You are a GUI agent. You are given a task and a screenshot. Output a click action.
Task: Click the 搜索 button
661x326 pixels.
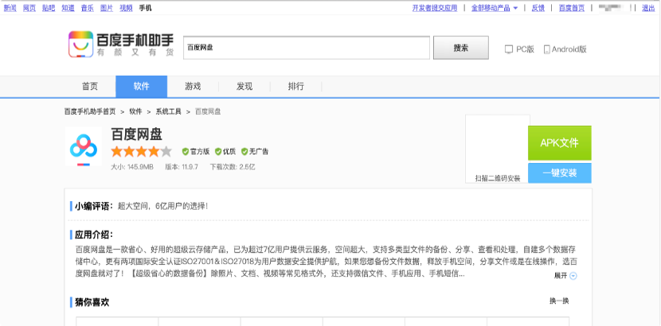pyautogui.click(x=461, y=48)
